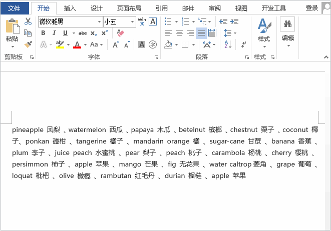Image resolution: width=331 pixels, height=231 pixels.
Task: Click the Grow Font icon
Action: tap(116, 44)
